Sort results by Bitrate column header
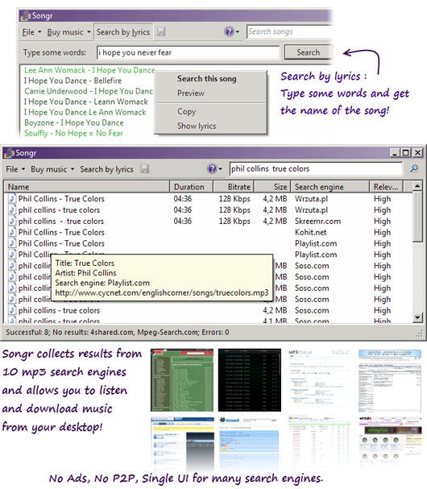This screenshot has height=489, width=427. [x=234, y=187]
